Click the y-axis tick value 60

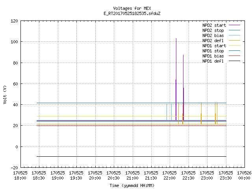[16, 84]
